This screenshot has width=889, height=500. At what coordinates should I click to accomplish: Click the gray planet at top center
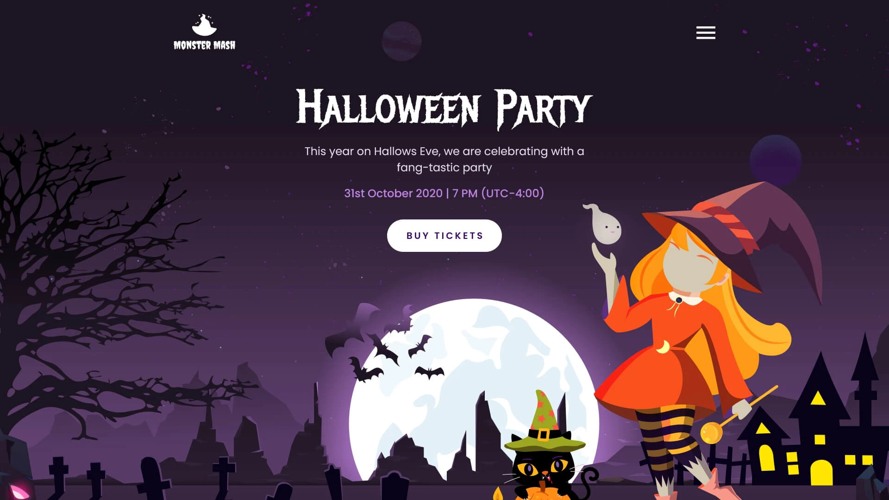pos(401,41)
